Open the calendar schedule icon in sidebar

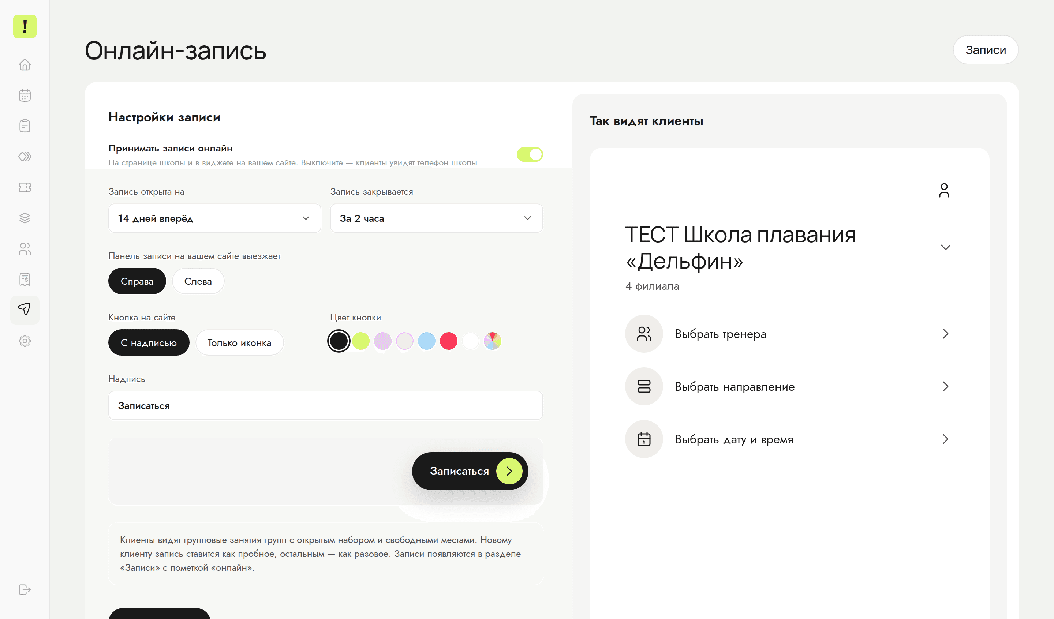click(x=25, y=95)
